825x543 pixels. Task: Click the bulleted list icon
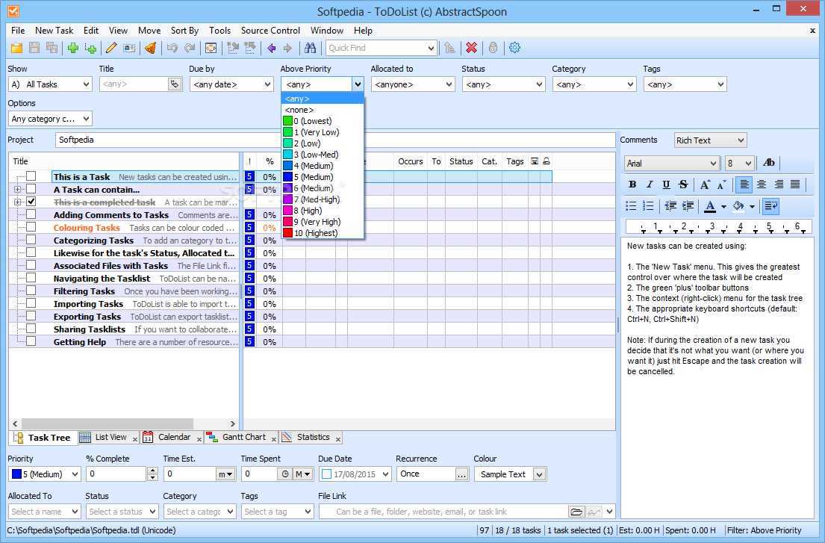(631, 205)
